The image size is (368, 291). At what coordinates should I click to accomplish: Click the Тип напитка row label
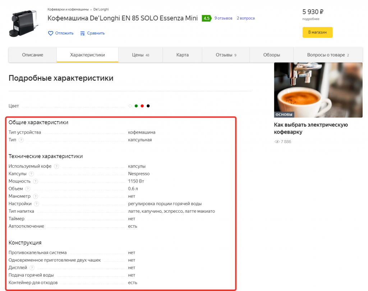(x=21, y=211)
